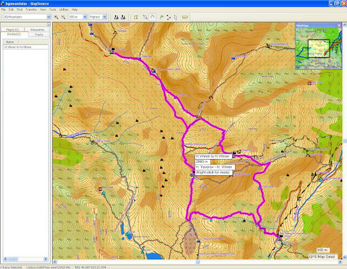Select the Waypoint flag tool

[x=161, y=17]
